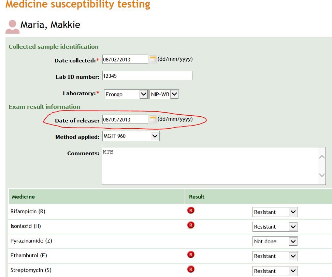Click inside the Comments text area
332x277 pixels.
(x=210, y=166)
